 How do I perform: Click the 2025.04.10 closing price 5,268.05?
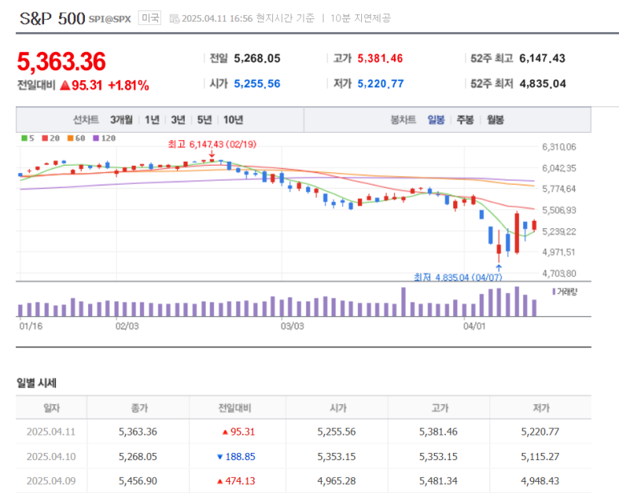pos(138,456)
